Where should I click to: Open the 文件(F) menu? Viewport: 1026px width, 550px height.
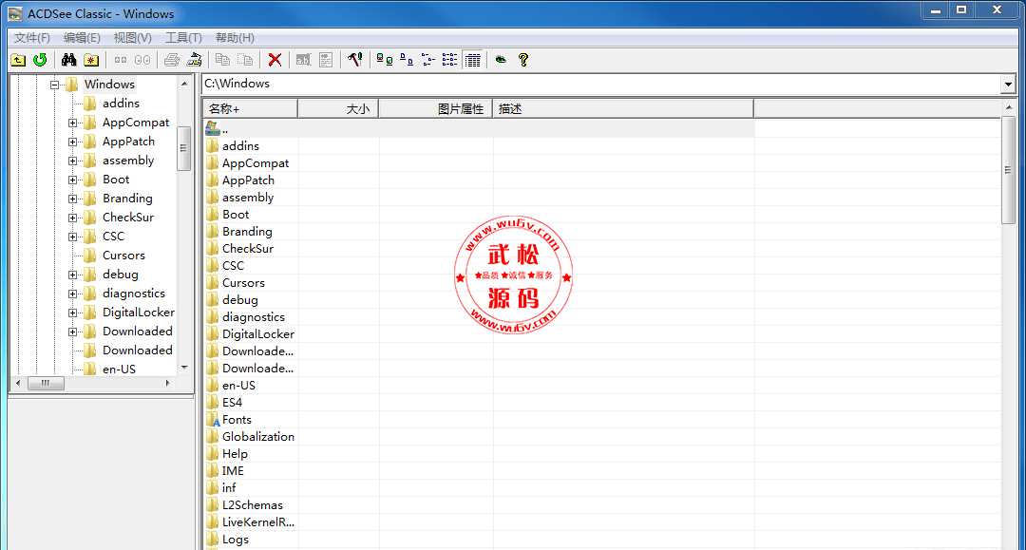(x=32, y=38)
